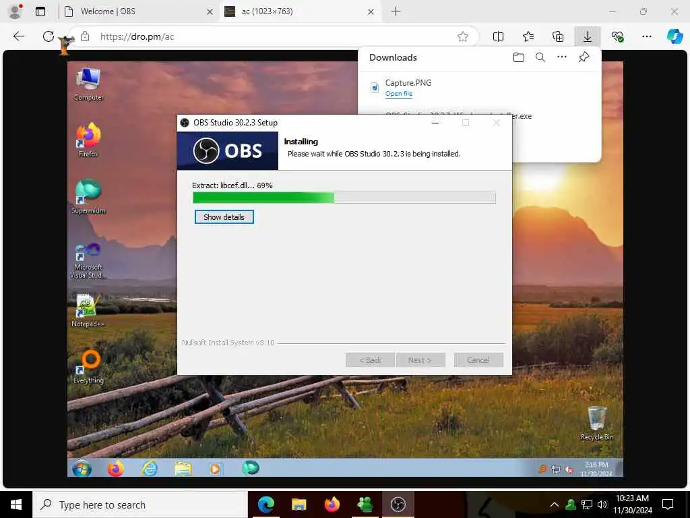This screenshot has height=518, width=690.
Task: Launch Firefox from the Windows 7 taskbar
Action: point(116,468)
